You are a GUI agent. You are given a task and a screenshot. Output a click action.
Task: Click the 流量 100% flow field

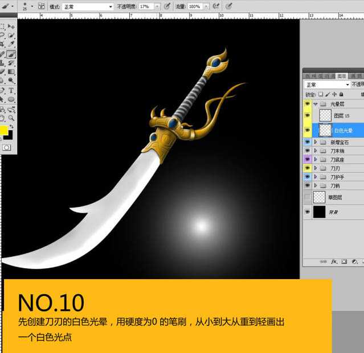(195, 6)
